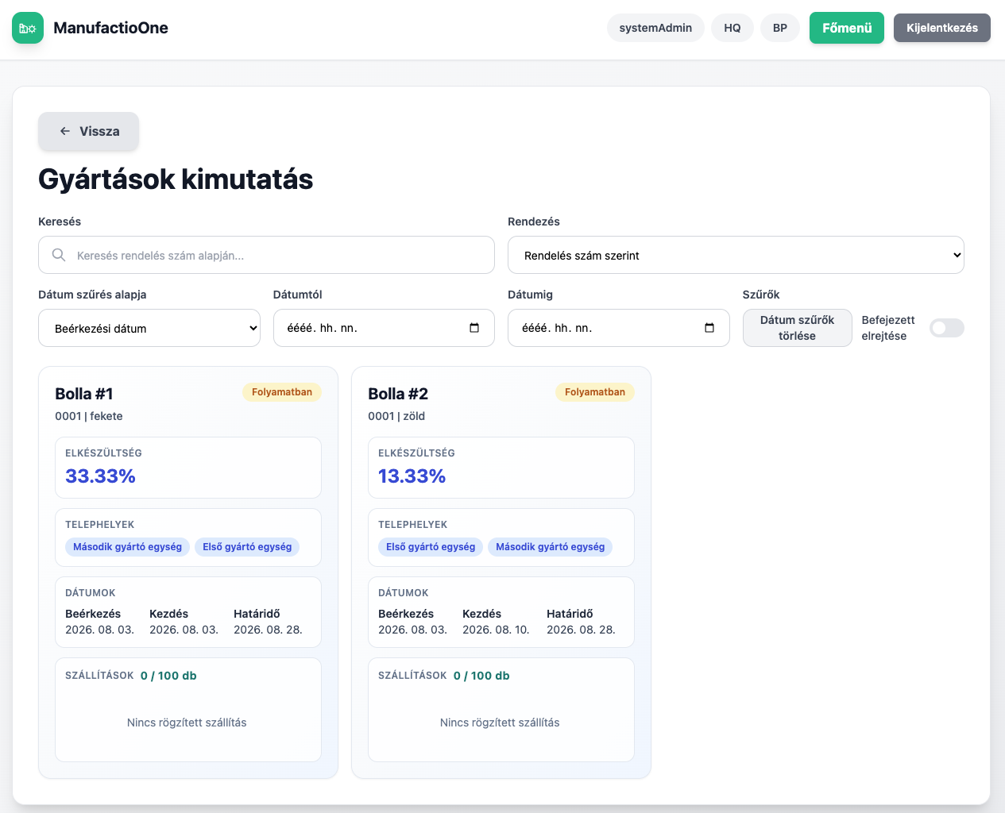
Task: Click the Dátumtól date field
Action: click(x=384, y=328)
